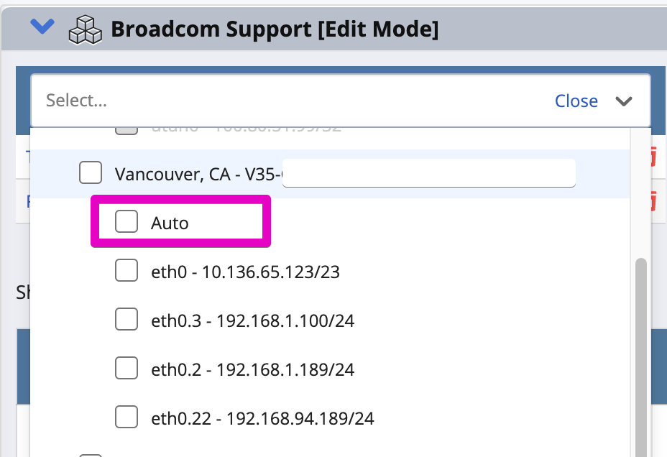The height and width of the screenshot is (457, 667).
Task: Click the Broadcom Support [Edit Mode] title
Action: point(274,29)
